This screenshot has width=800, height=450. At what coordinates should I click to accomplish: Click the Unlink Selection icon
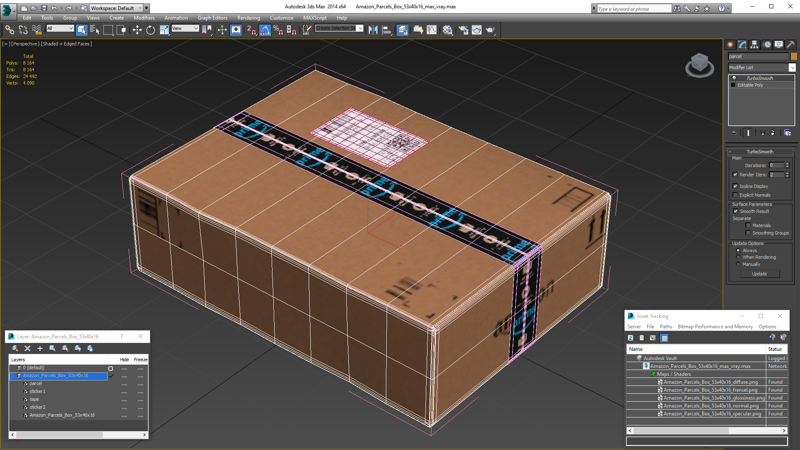tap(23, 30)
